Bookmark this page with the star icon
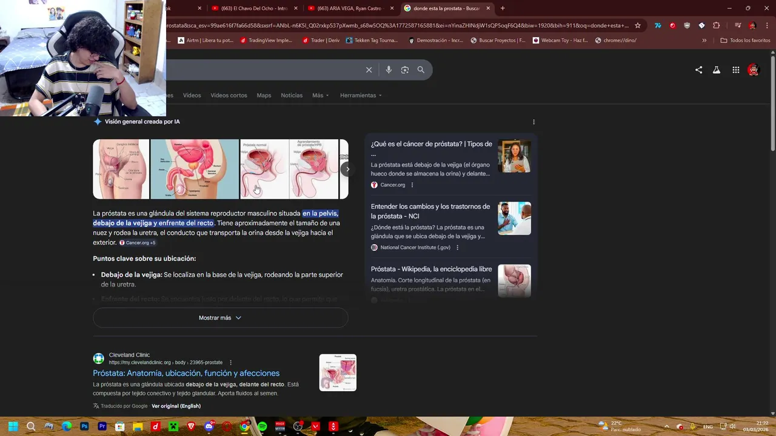 pyautogui.click(x=637, y=25)
